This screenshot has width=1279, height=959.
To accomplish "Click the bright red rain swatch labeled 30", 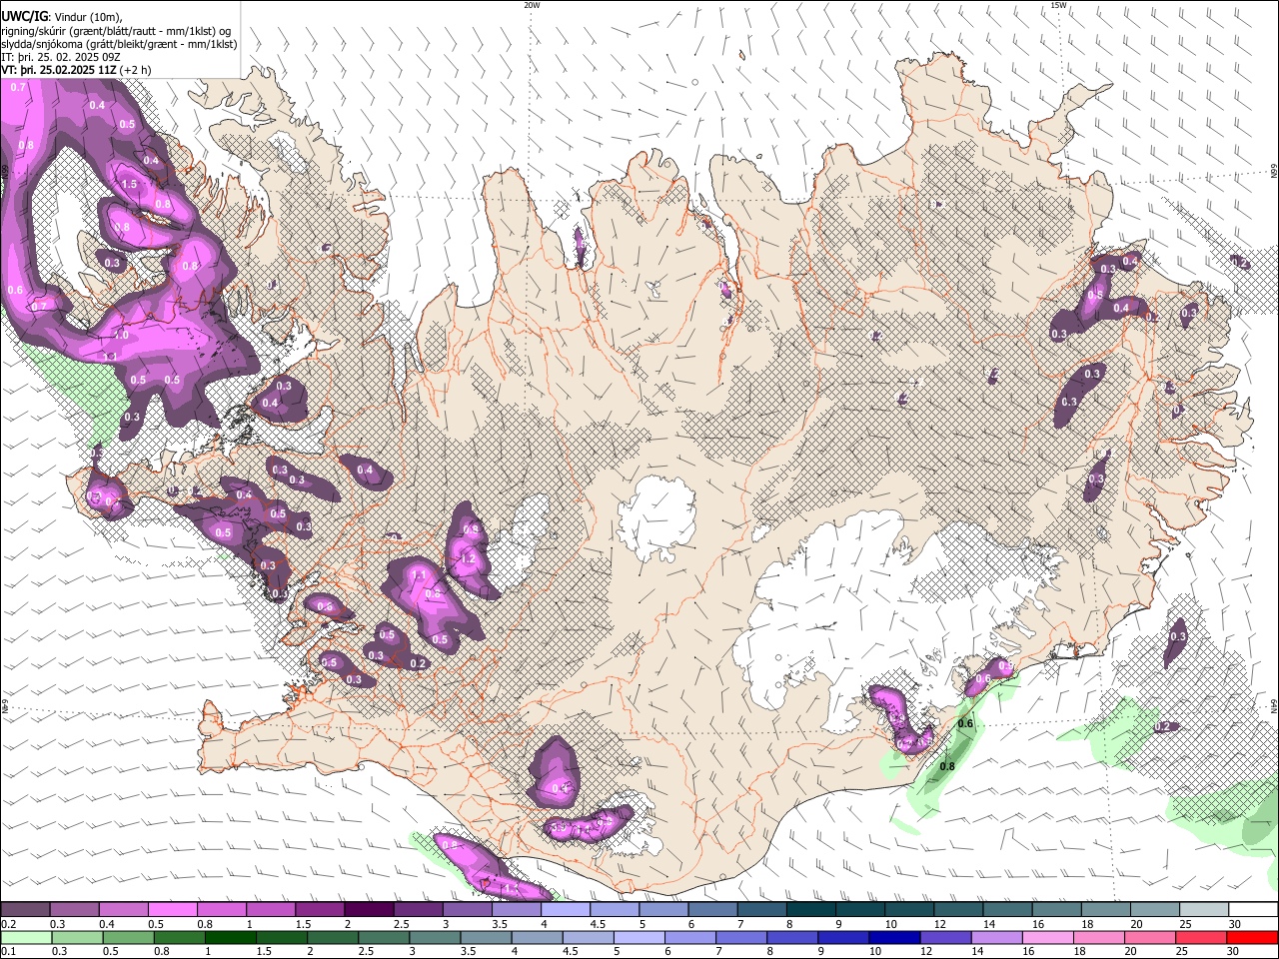I will point(1253,937).
